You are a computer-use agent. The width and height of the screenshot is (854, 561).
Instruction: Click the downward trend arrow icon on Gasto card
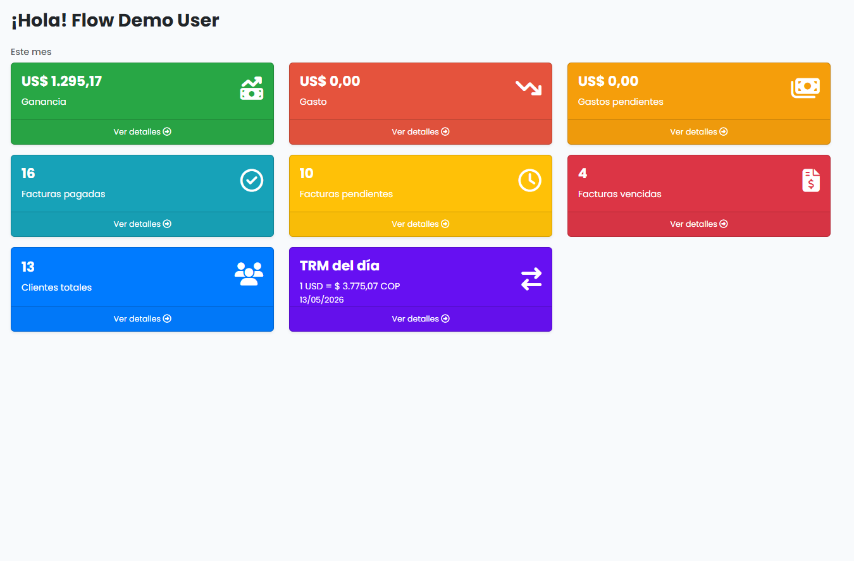click(x=528, y=88)
